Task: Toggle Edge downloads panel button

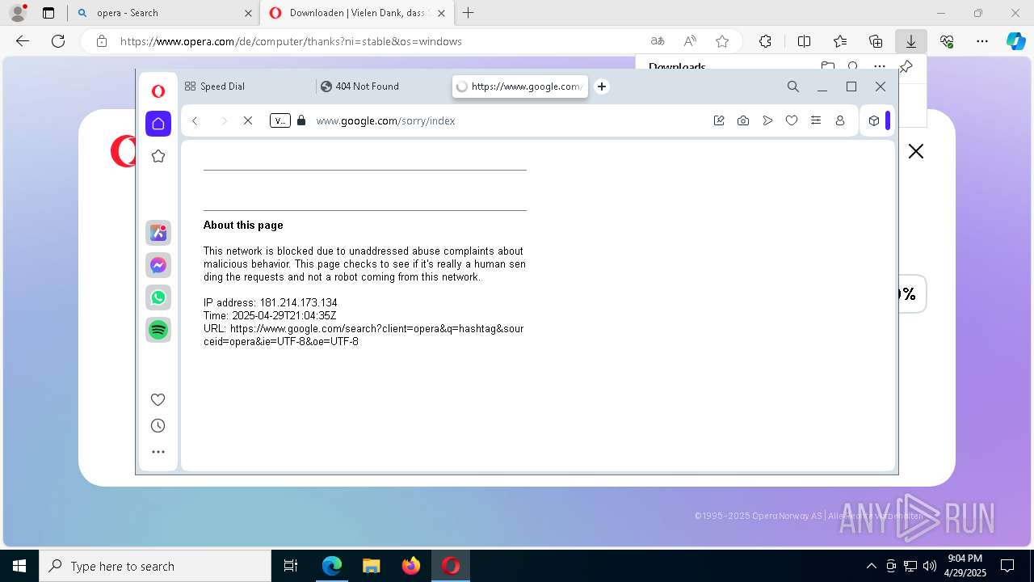Action: (911, 41)
